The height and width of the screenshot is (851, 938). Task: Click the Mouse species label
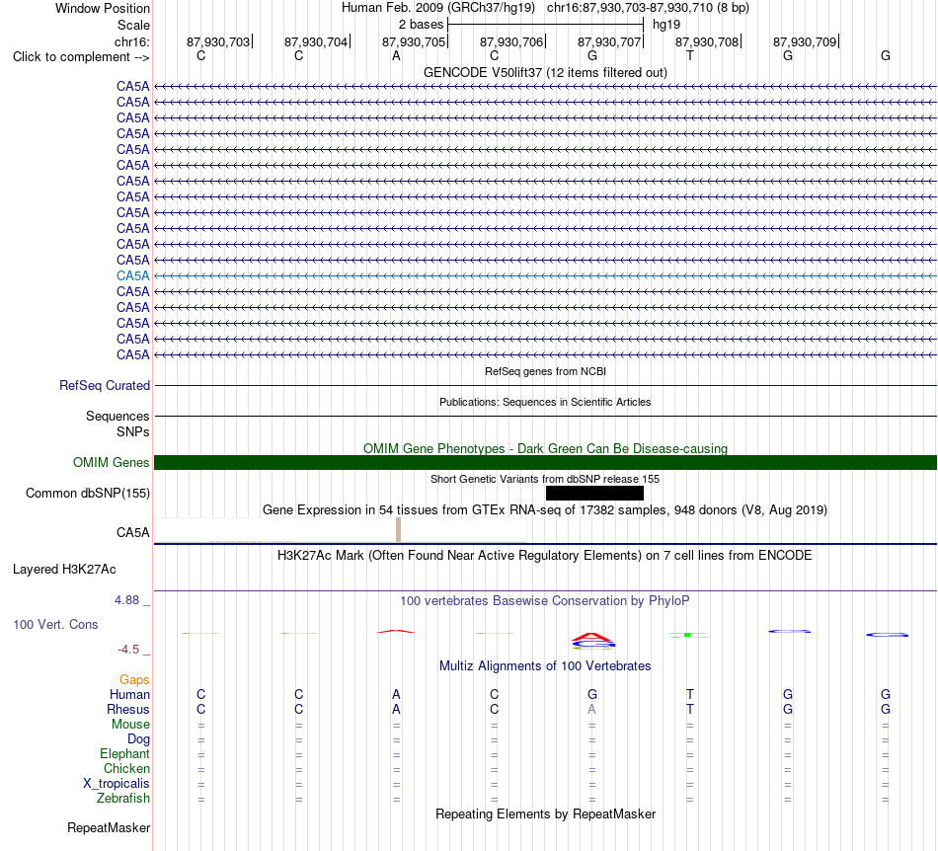pos(130,725)
